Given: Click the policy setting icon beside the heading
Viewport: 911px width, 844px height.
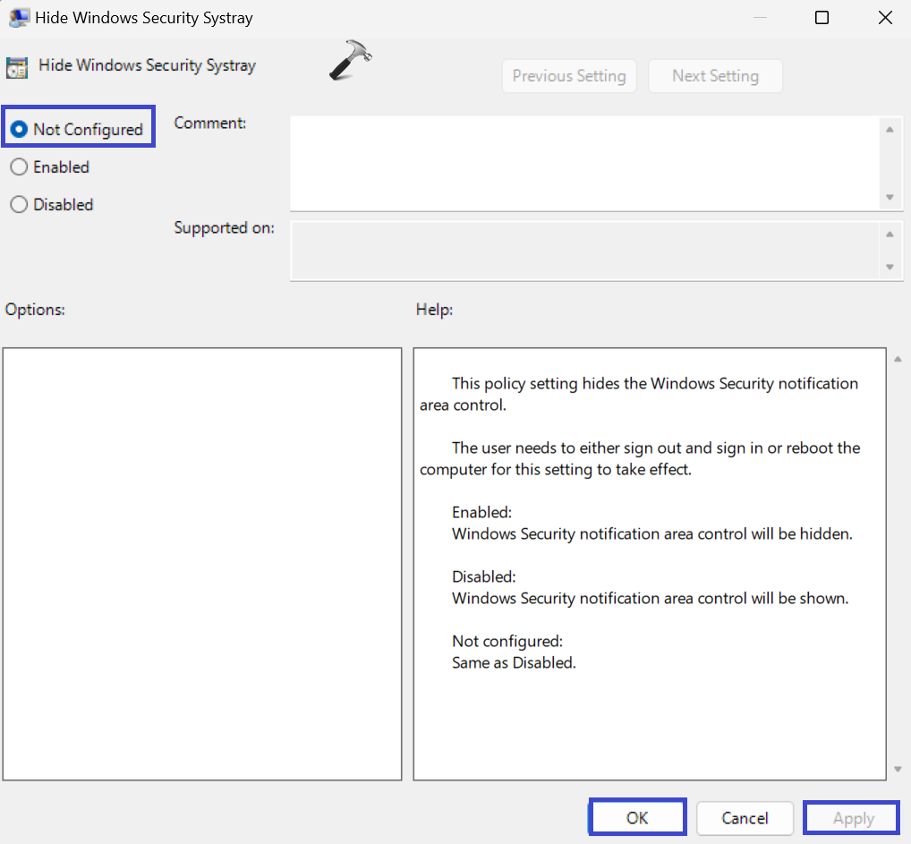Looking at the screenshot, I should (16, 67).
